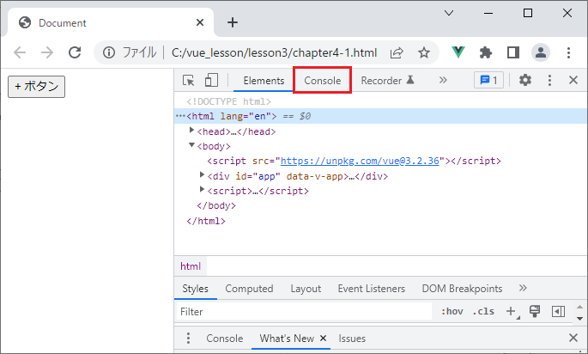Viewport: 588px width, 354px height.
Task: Close the Document browser tab
Action: (x=200, y=22)
